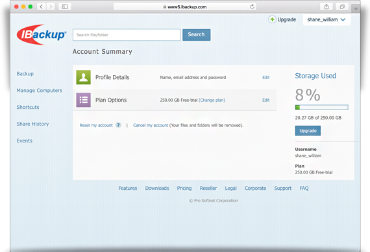Open Shortcuts in the sidebar
Screen dimensions: 370x252
pos(28,107)
